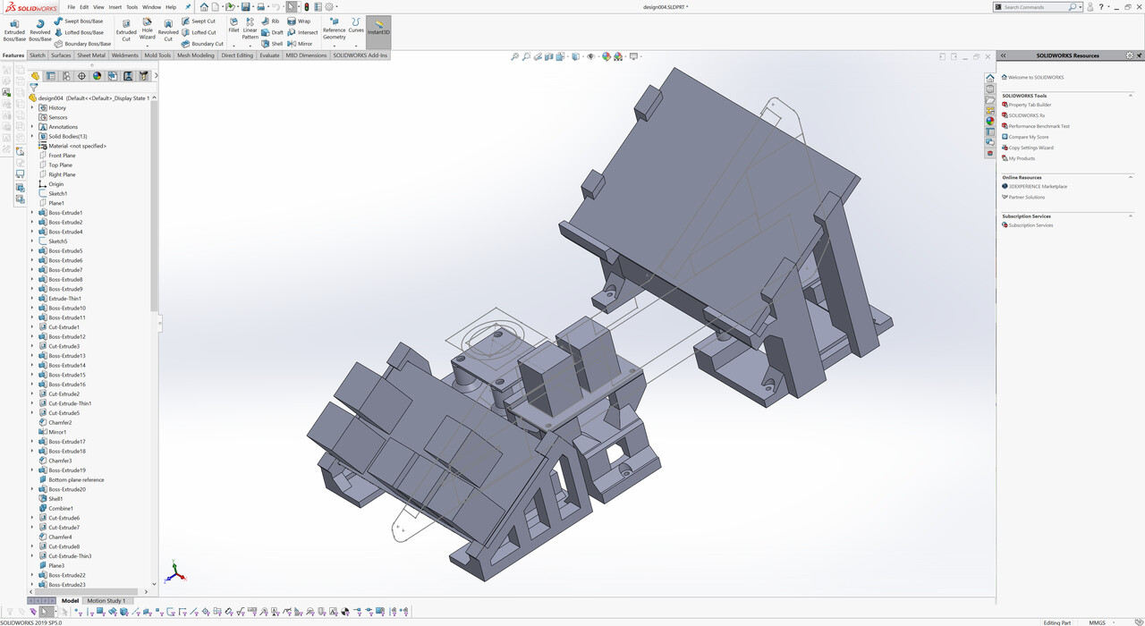Open the DisplayManager tab icon

pyautogui.click(x=98, y=76)
